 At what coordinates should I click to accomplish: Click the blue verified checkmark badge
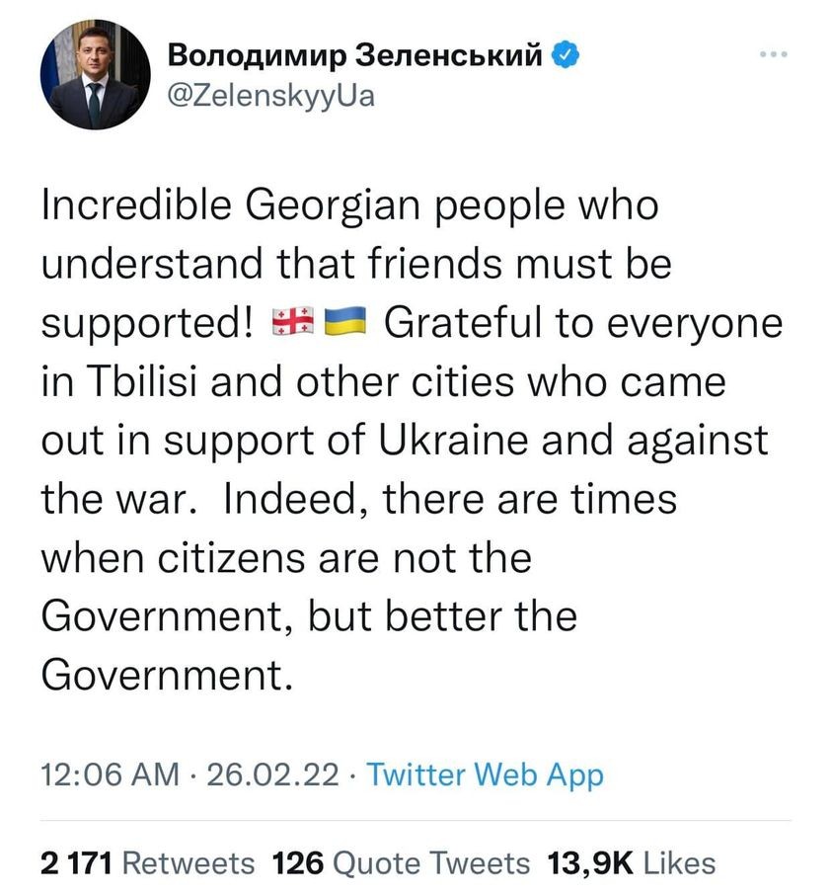[x=565, y=55]
